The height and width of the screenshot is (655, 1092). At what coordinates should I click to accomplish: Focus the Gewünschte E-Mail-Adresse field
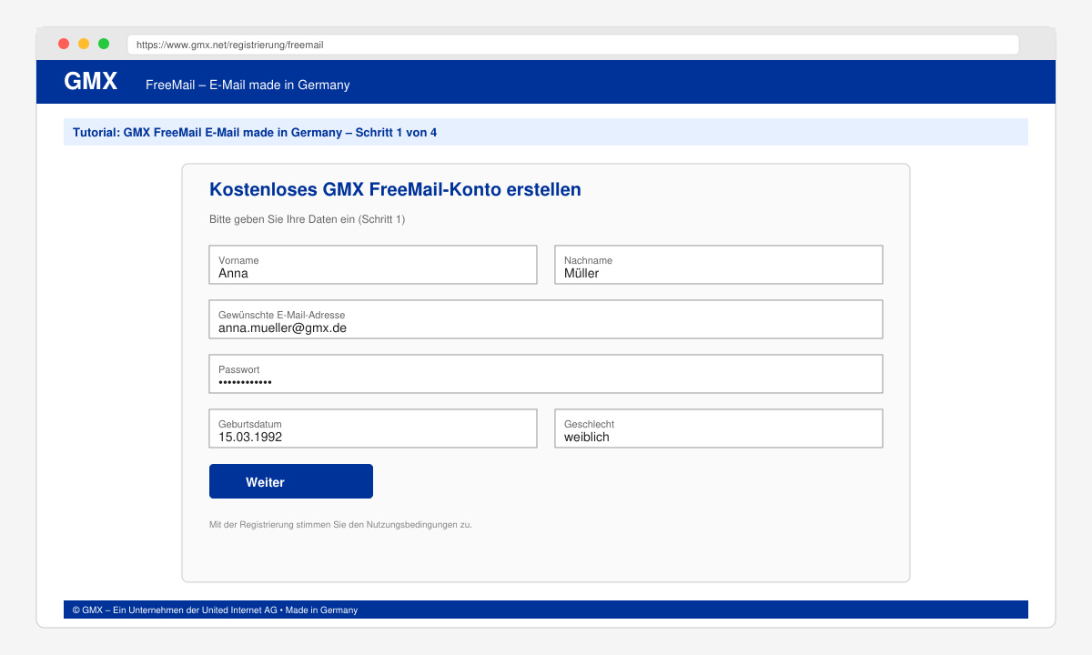tap(546, 319)
